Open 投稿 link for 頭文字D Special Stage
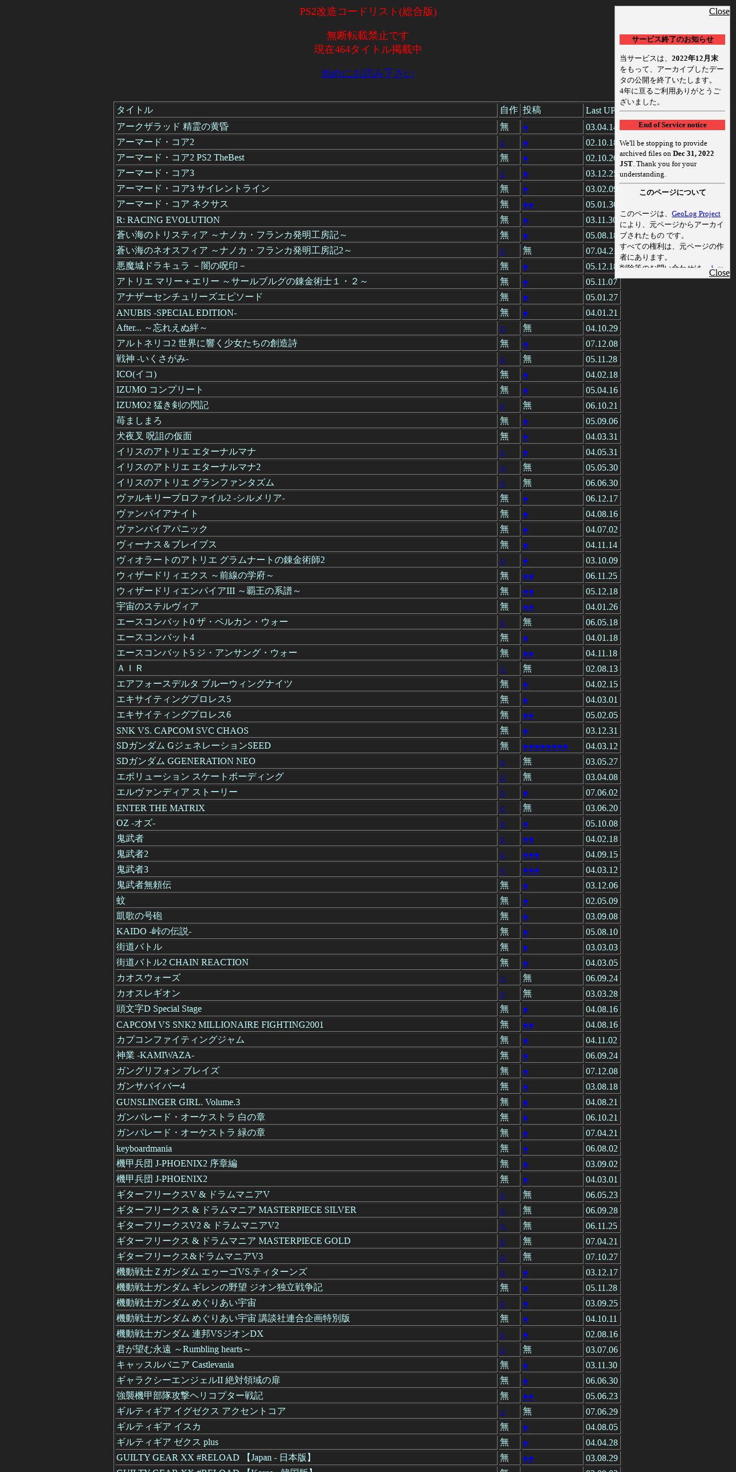This screenshot has height=1472, width=736. pyautogui.click(x=526, y=1009)
